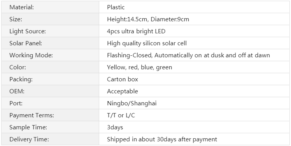Select Height:14.5cm, Diameter:9cm text

pos(148,19)
